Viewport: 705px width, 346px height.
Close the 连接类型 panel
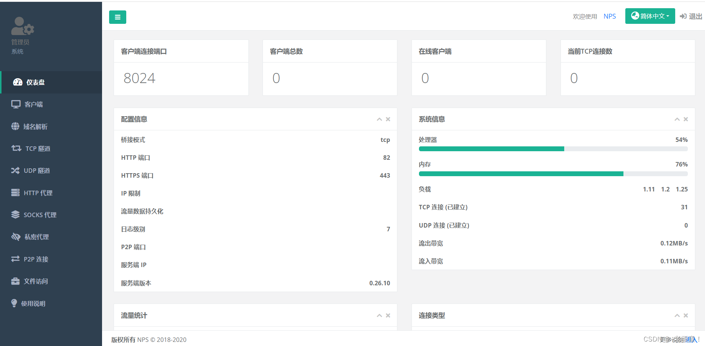pyautogui.click(x=686, y=315)
